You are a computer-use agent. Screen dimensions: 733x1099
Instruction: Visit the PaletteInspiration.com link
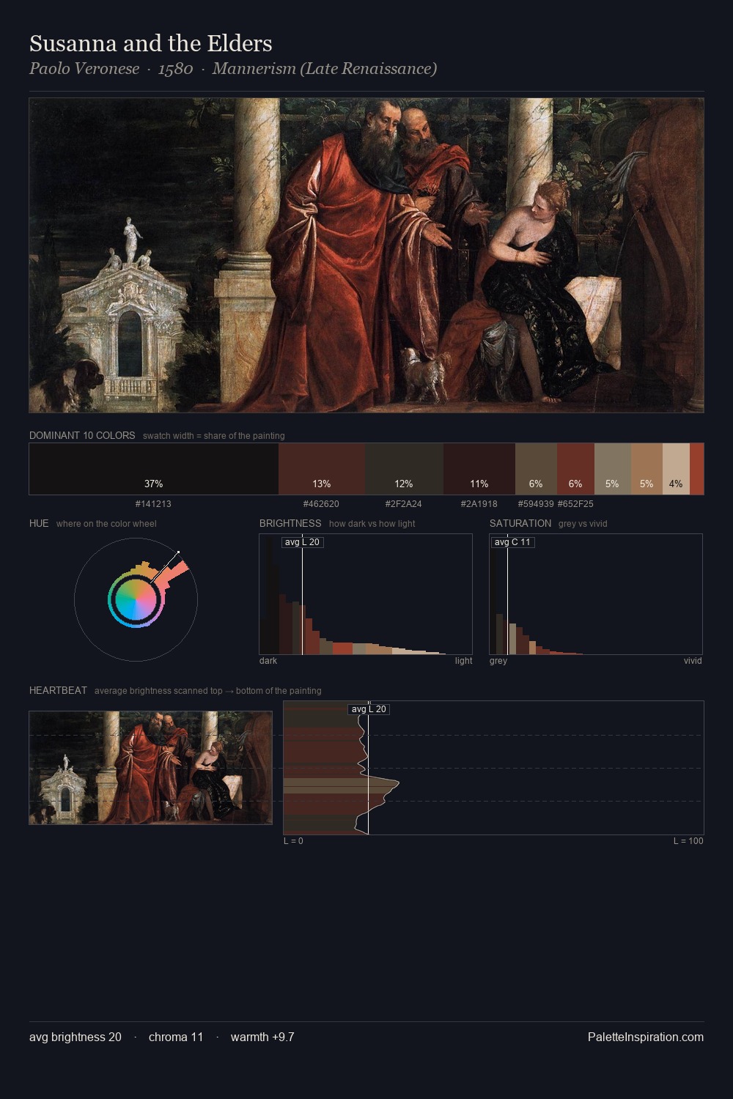coord(646,1037)
